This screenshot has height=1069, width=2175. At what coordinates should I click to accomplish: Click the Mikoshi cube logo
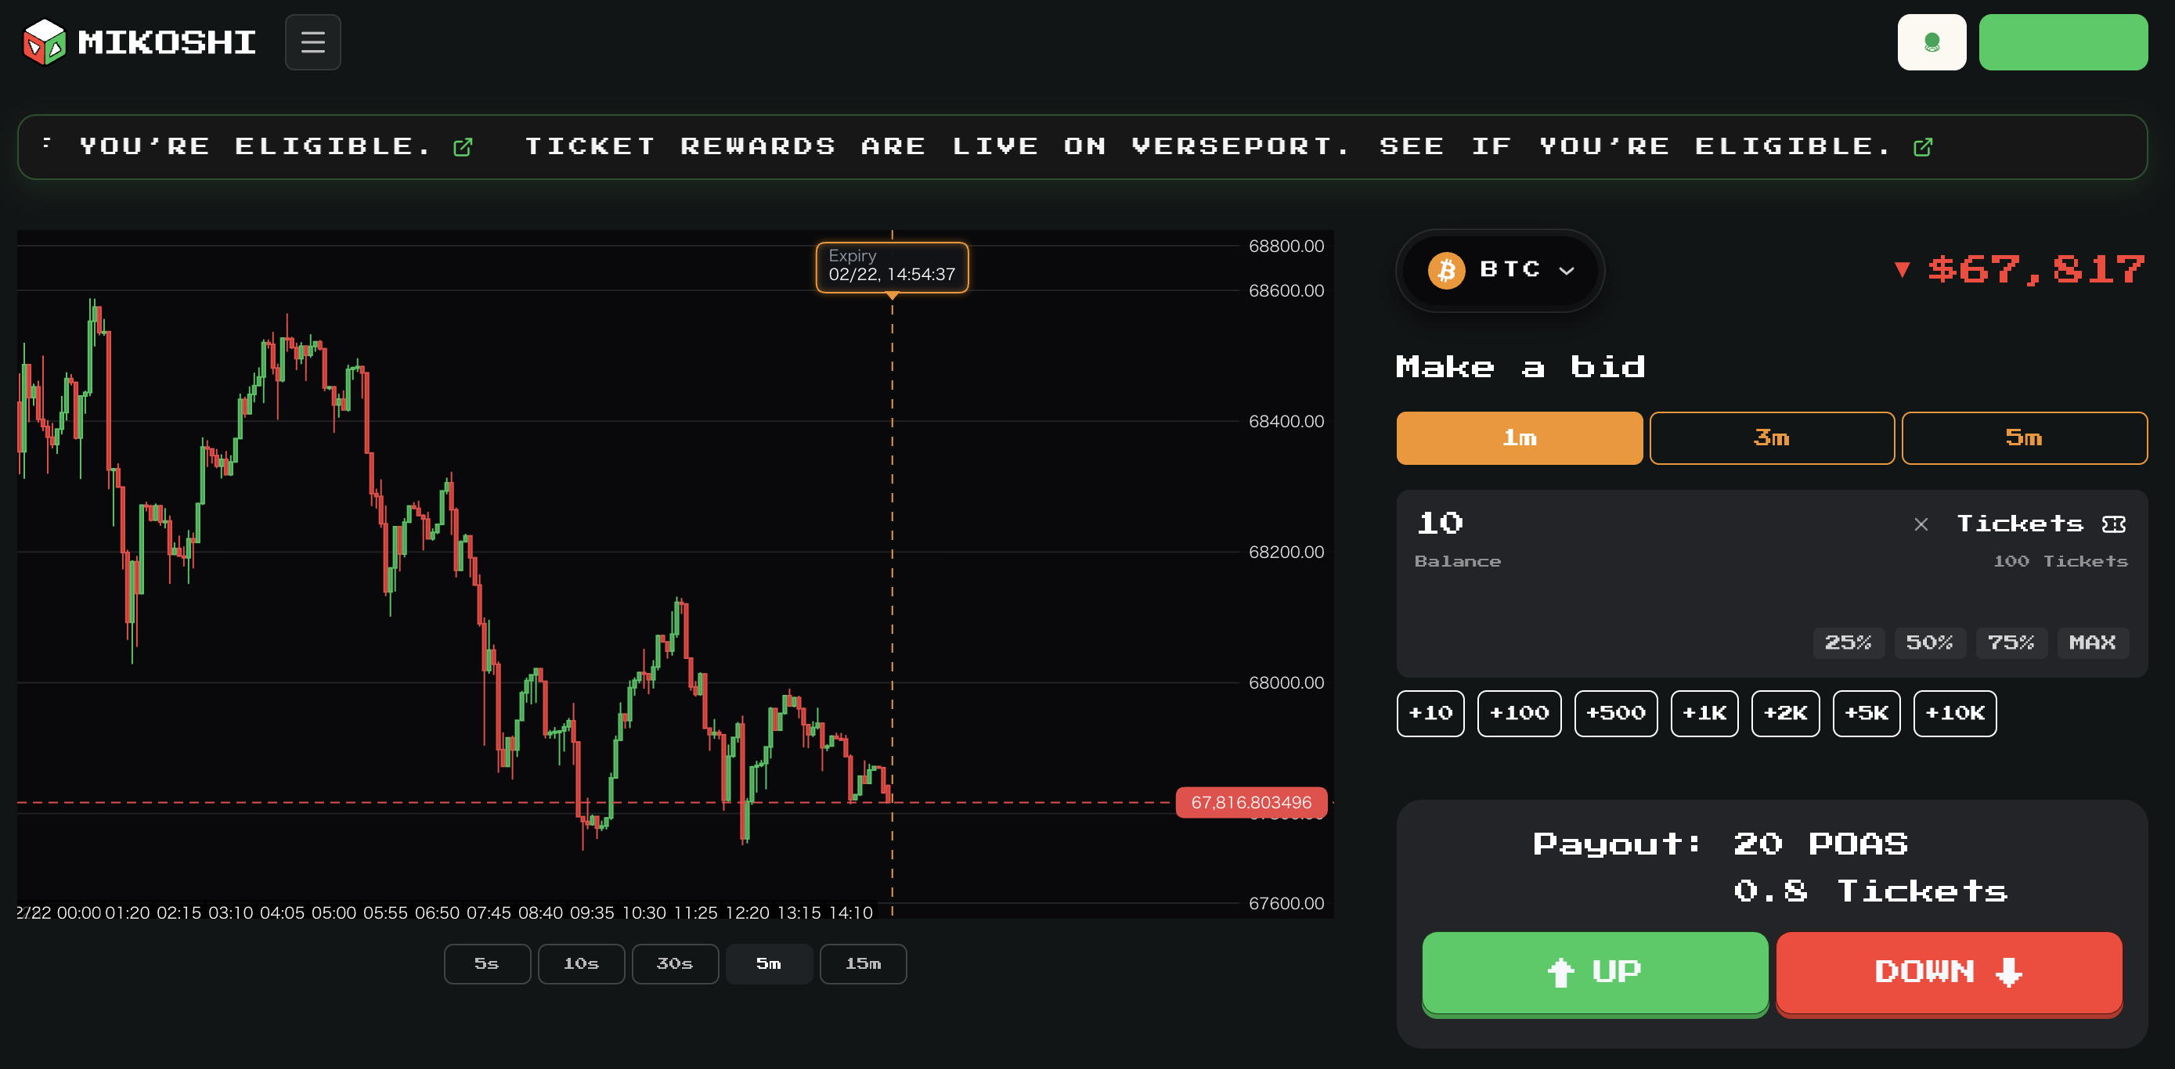coord(44,42)
